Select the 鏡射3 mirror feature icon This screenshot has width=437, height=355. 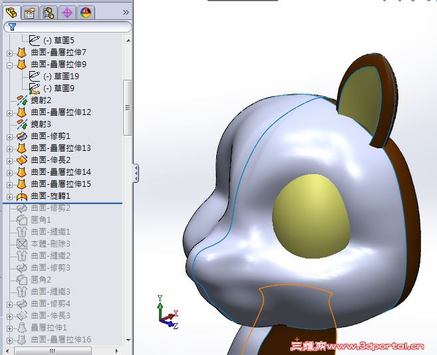click(x=22, y=124)
